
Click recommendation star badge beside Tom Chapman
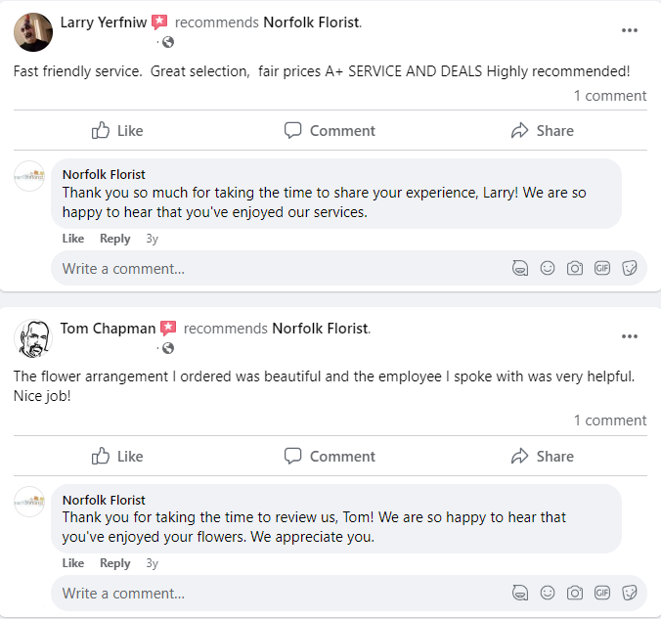(168, 328)
